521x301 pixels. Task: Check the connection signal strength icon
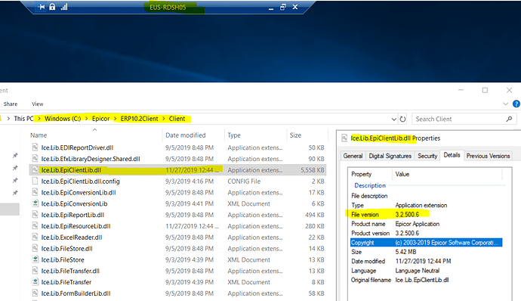tap(64, 7)
